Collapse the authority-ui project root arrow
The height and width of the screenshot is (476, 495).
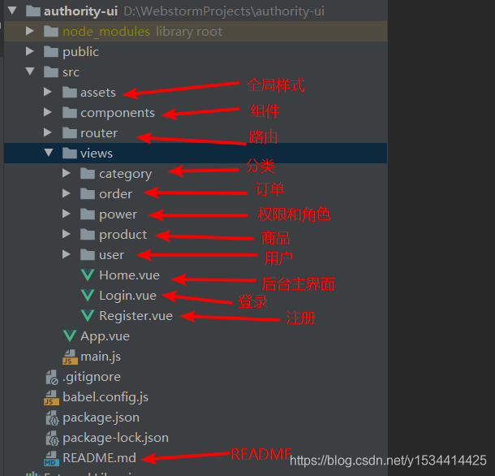click(12, 11)
